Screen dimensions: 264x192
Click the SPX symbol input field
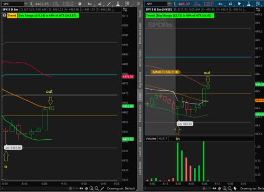tap(13, 4)
